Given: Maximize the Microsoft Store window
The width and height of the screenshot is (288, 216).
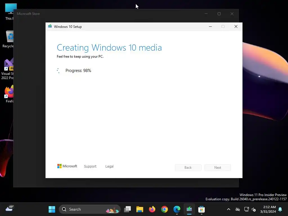Looking at the screenshot, I should tap(219, 14).
